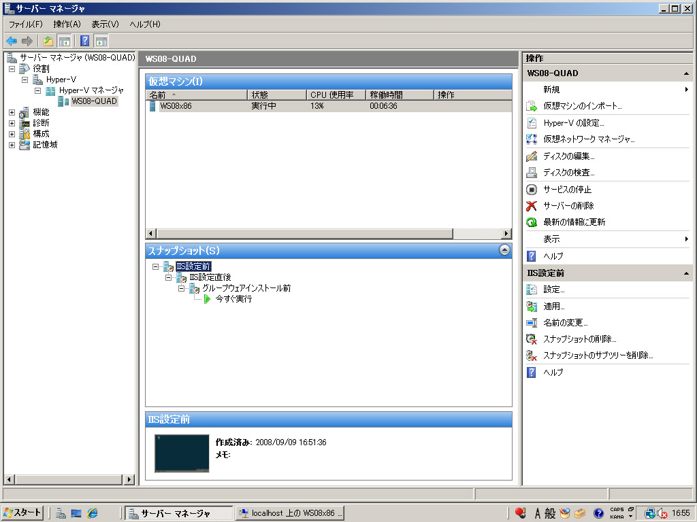The image size is (697, 522).
Task: Click the blue help tray icon
Action: pos(598,514)
